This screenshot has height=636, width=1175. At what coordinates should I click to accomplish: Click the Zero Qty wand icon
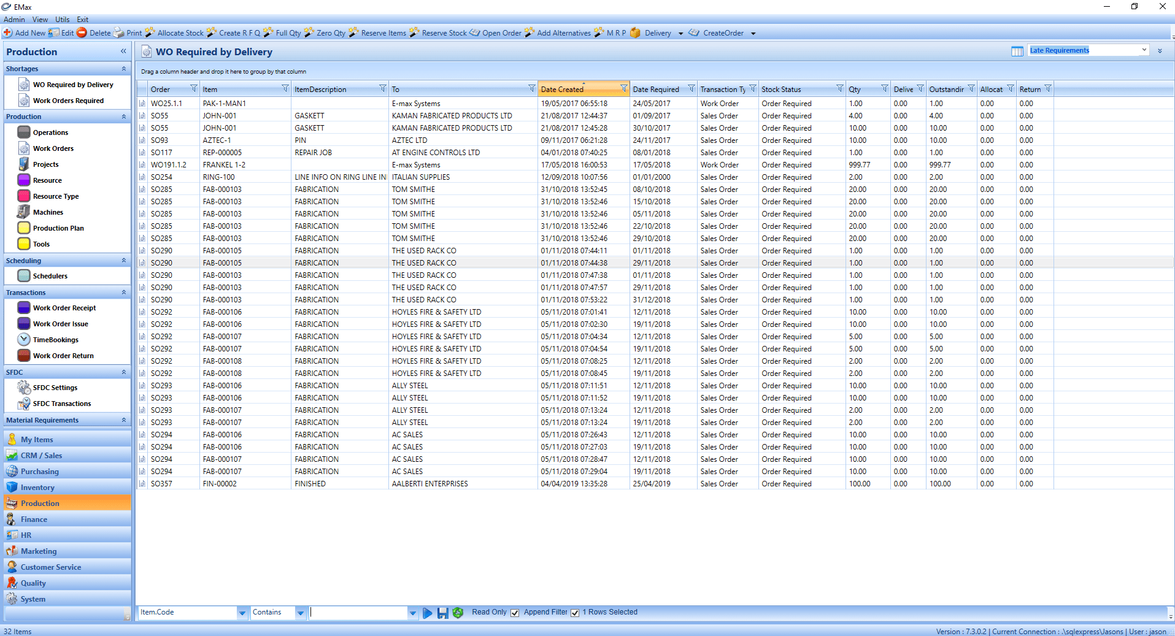[x=309, y=33]
